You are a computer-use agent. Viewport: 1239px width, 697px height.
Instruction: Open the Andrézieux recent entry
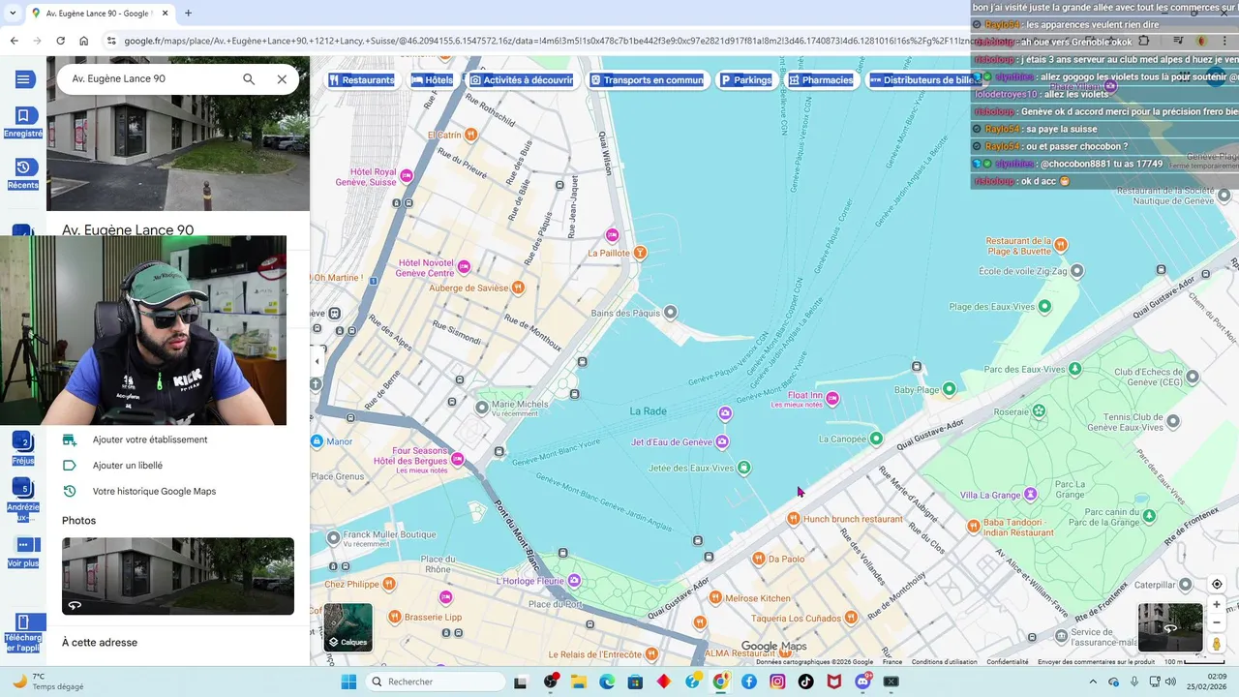click(23, 500)
